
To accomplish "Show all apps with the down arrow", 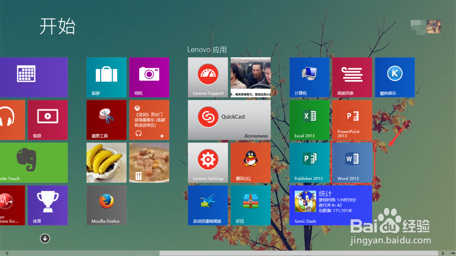I will tap(45, 239).
